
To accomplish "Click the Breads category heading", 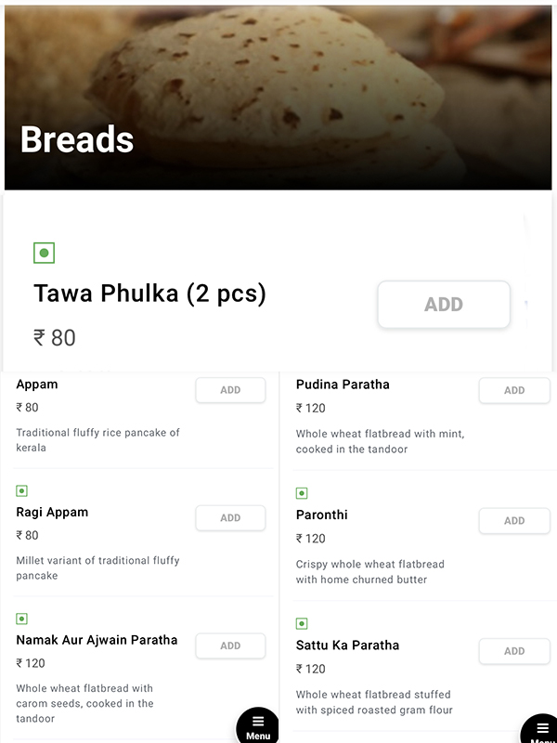I will tap(77, 140).
